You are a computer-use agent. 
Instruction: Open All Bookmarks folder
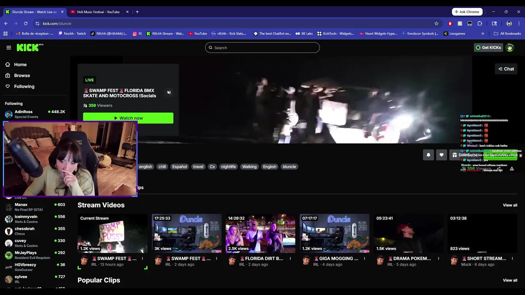click(x=507, y=34)
